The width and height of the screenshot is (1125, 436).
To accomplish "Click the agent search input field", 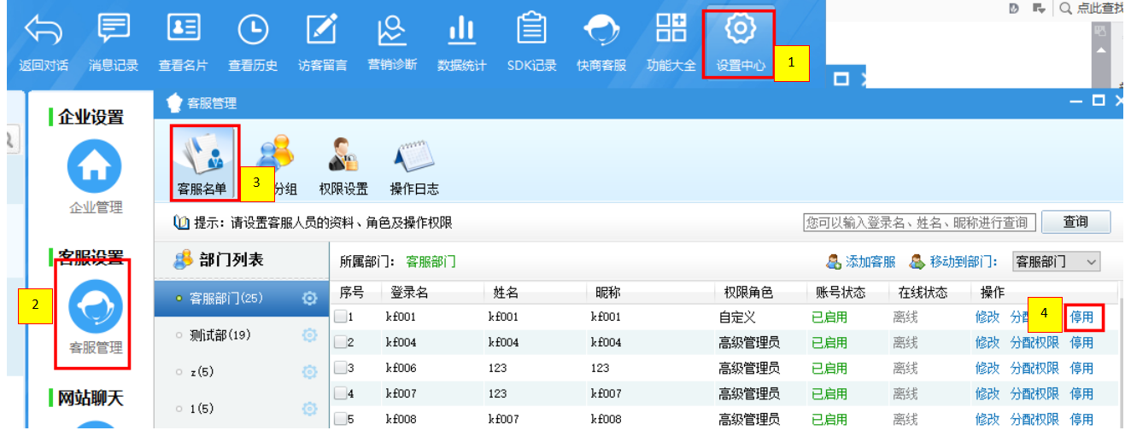I will pyautogui.click(x=919, y=223).
